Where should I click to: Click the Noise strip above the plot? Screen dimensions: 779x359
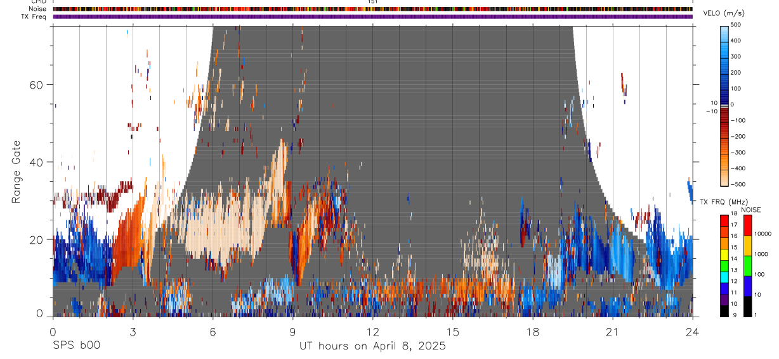372,9
